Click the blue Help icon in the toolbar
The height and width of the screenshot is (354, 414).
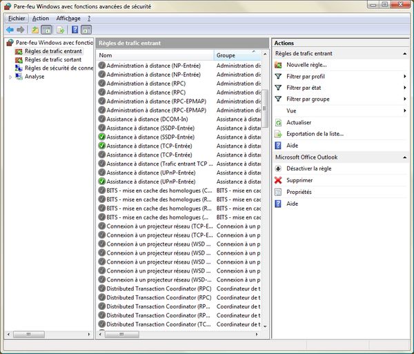pyautogui.click(x=74, y=30)
